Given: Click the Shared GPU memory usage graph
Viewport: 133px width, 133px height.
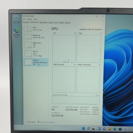Looking at the screenshot, I should coord(76,100).
